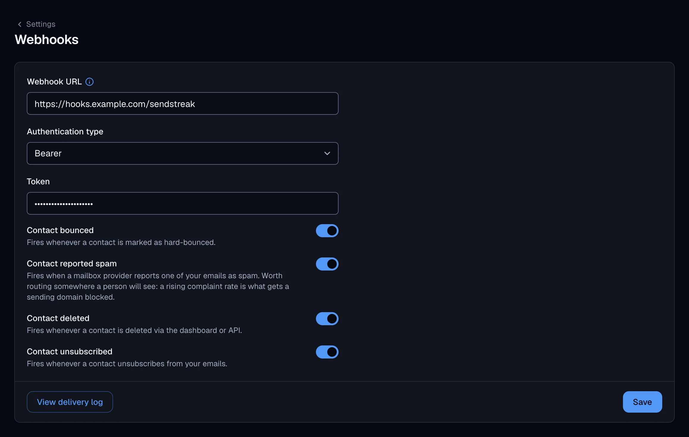The image size is (689, 437).
Task: Click the Webhooks page heading
Action: coord(47,40)
